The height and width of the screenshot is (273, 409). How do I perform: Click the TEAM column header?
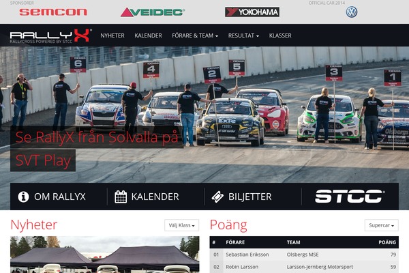(x=293, y=242)
